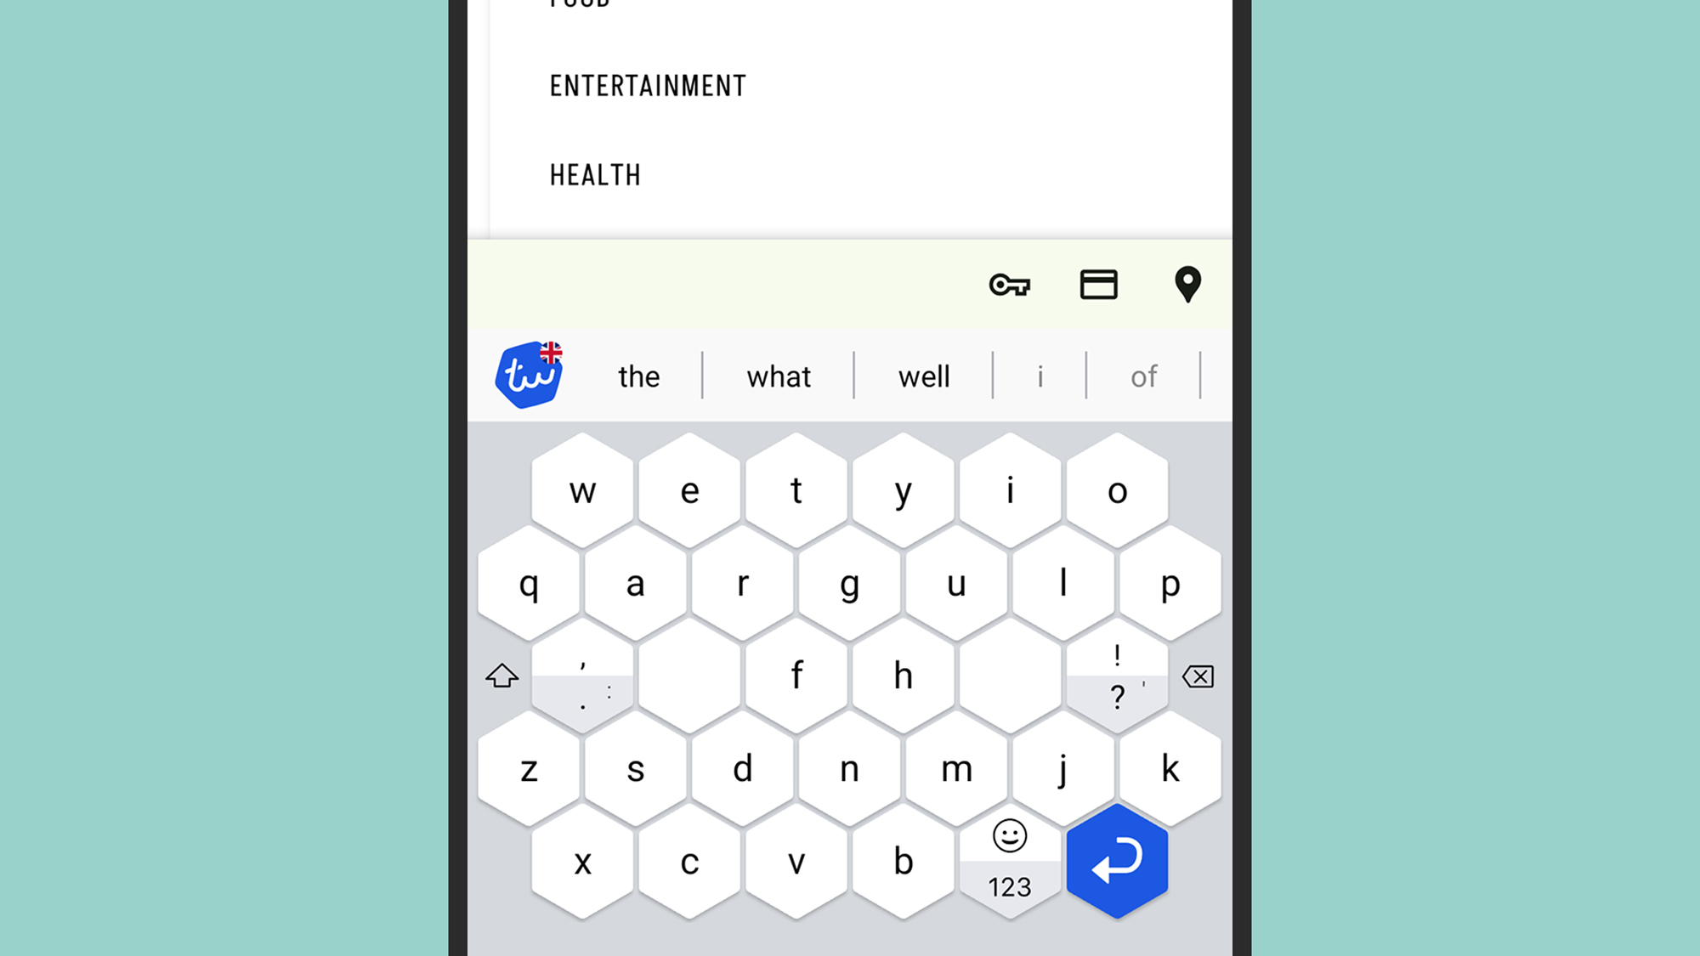Tap the location pin icon
The height and width of the screenshot is (956, 1700).
click(x=1187, y=284)
